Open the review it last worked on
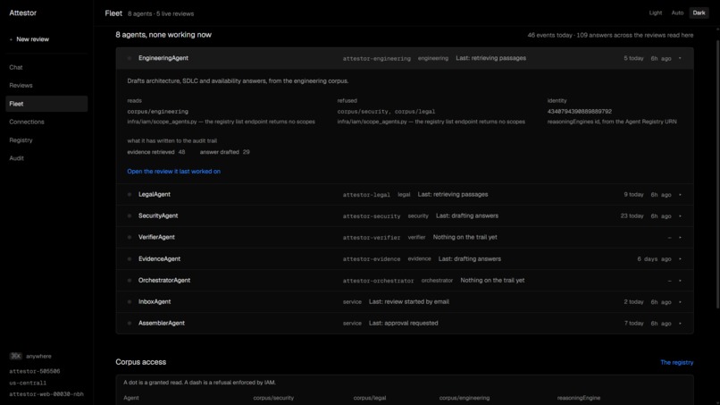Screen dimensions: 720x405 pyautogui.click(x=173, y=172)
